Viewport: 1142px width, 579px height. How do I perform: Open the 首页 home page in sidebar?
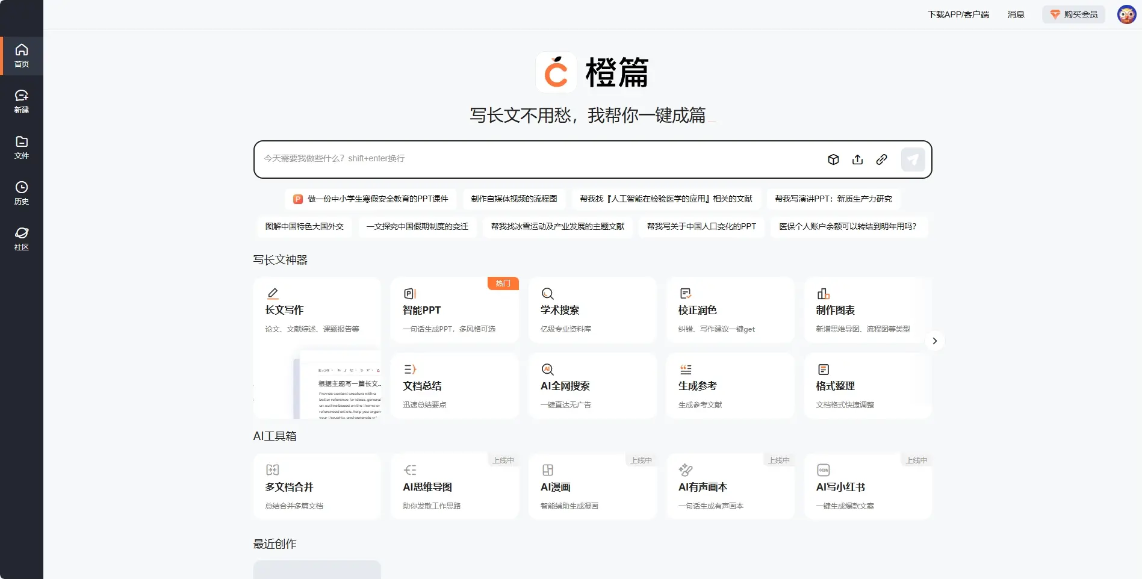(x=22, y=55)
